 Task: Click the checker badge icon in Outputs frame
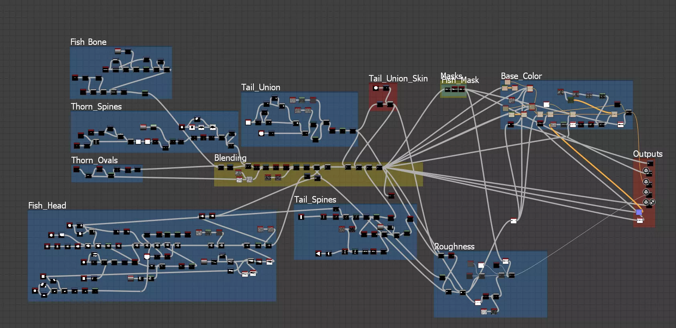(x=652, y=202)
